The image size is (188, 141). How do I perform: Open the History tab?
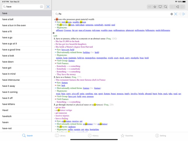coord(93,136)
